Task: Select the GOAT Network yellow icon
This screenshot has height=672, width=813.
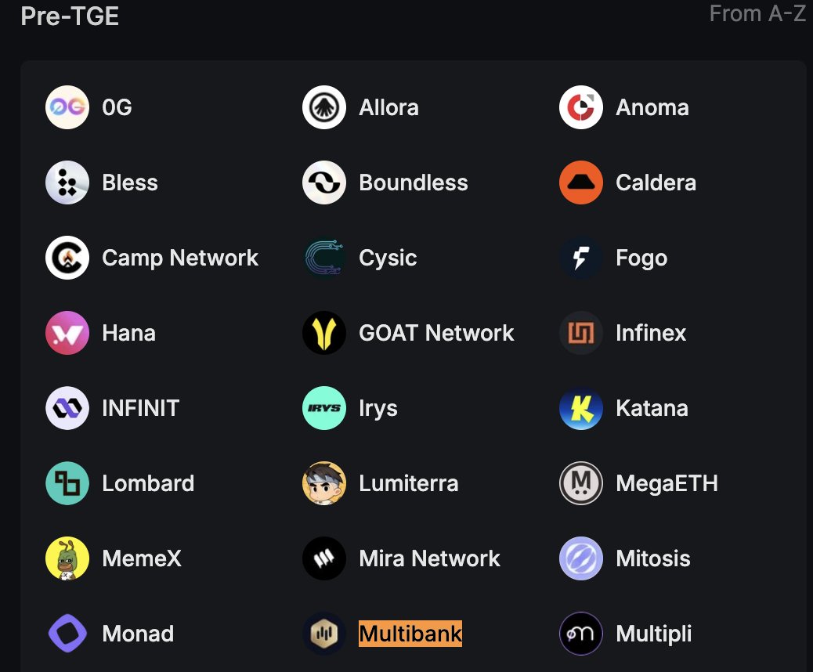Action: click(x=324, y=333)
